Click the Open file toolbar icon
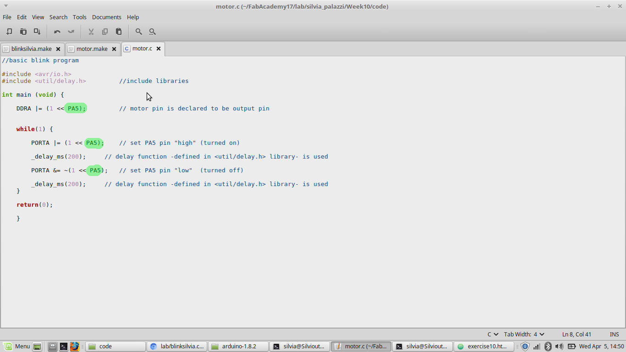Image resolution: width=626 pixels, height=352 pixels. point(23,32)
